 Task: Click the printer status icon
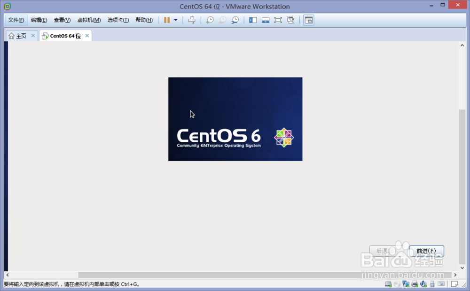click(x=415, y=284)
